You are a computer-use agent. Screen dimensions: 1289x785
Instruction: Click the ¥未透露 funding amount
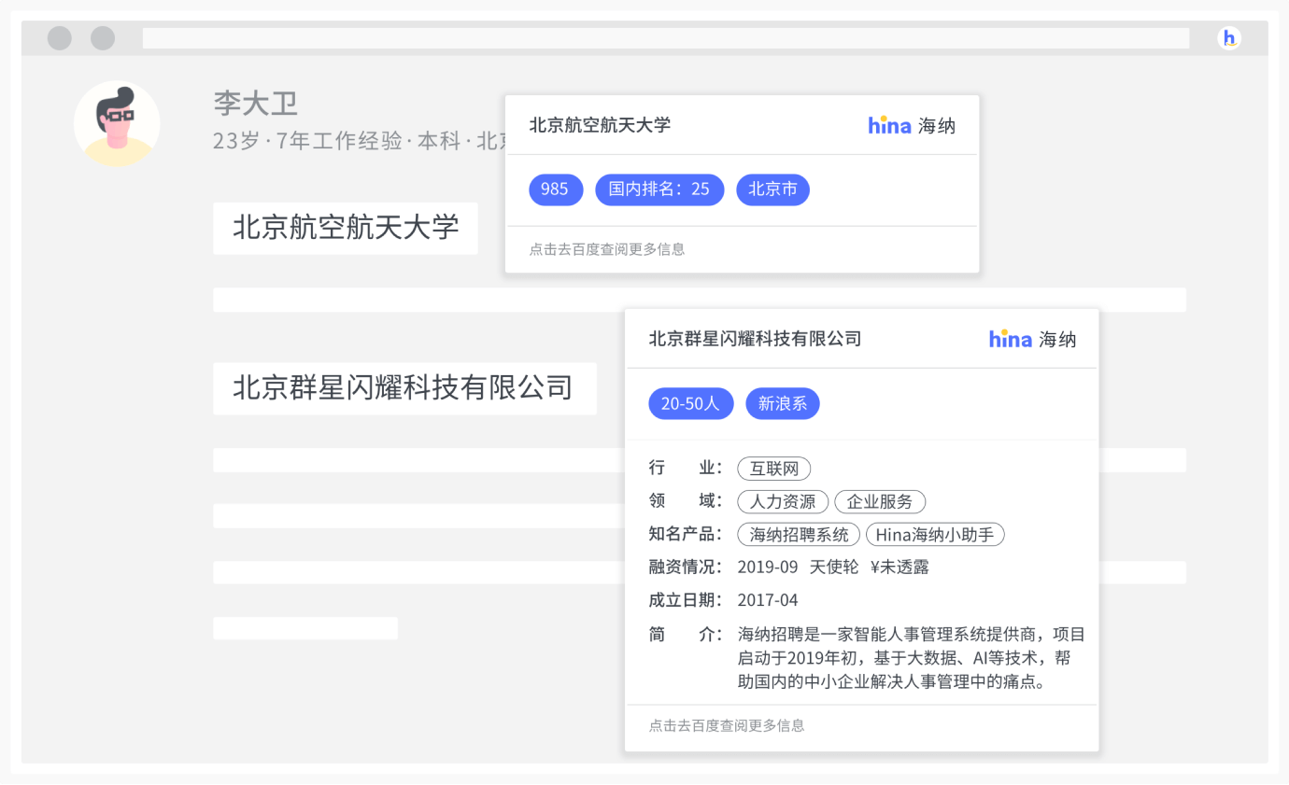900,567
